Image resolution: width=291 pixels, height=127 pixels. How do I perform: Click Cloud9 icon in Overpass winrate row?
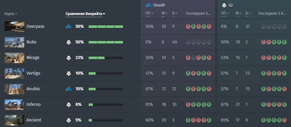coord(68,27)
